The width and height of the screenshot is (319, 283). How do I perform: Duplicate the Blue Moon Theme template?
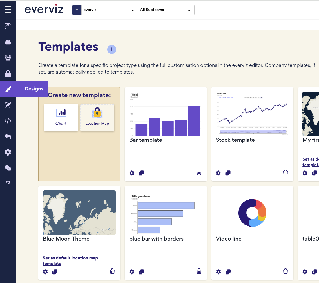55,272
